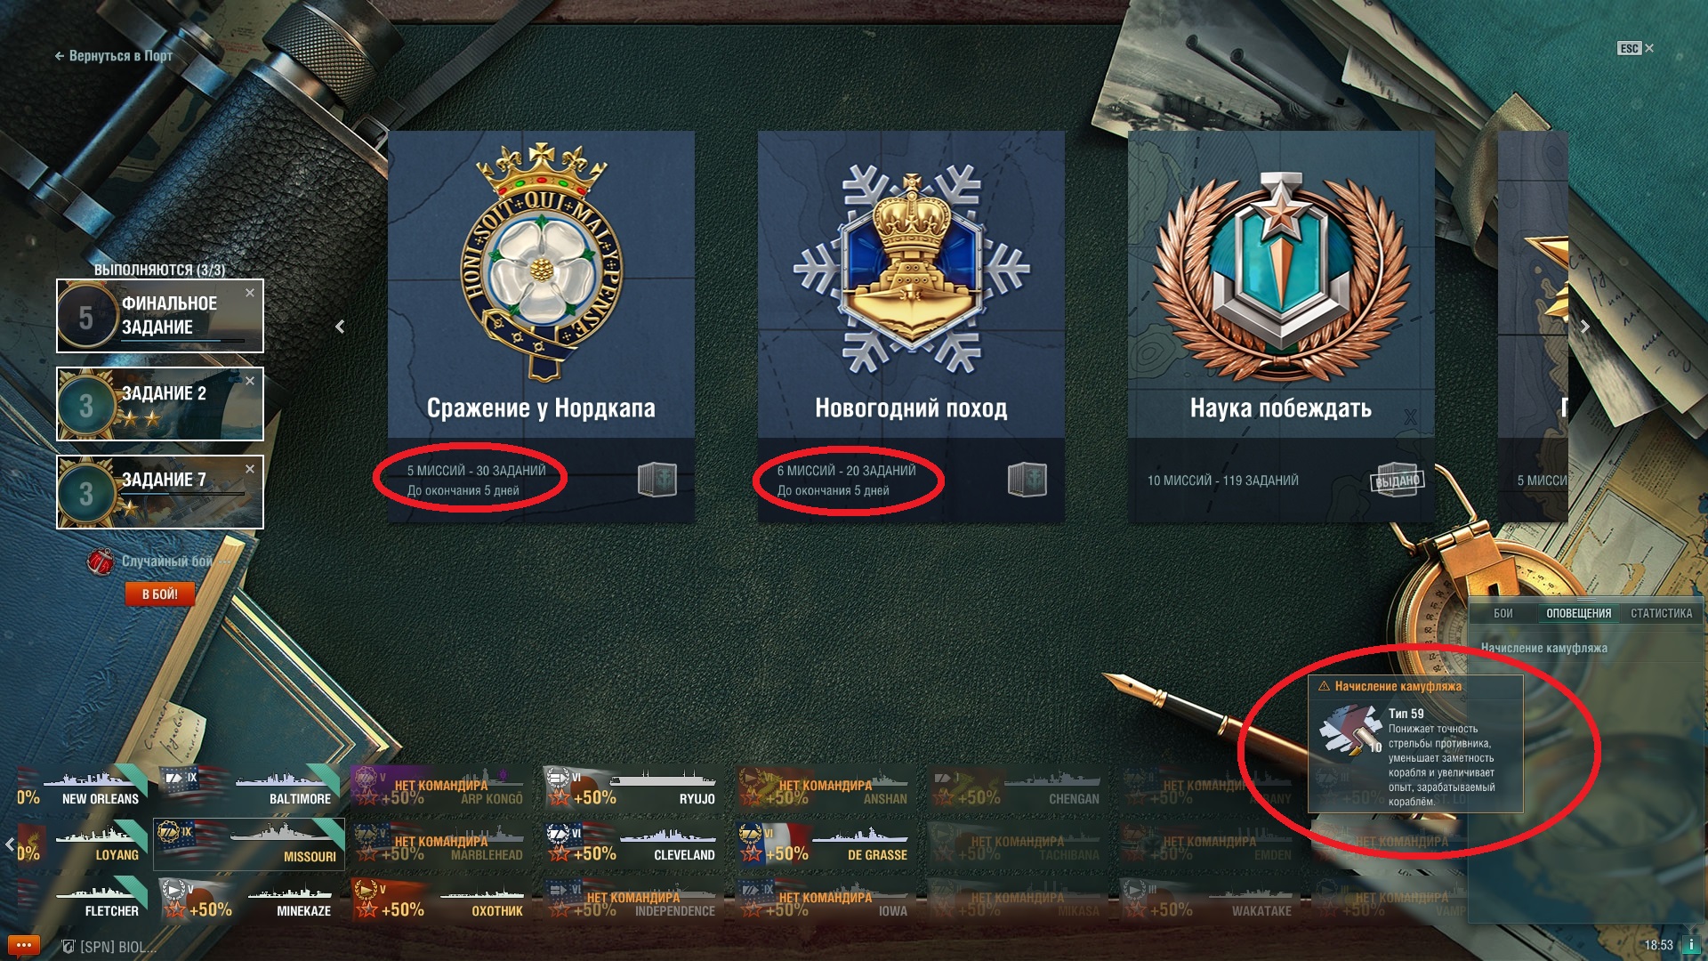This screenshot has height=961, width=1708.
Task: Select the Minekaze ship in the carousel
Action: (x=249, y=900)
